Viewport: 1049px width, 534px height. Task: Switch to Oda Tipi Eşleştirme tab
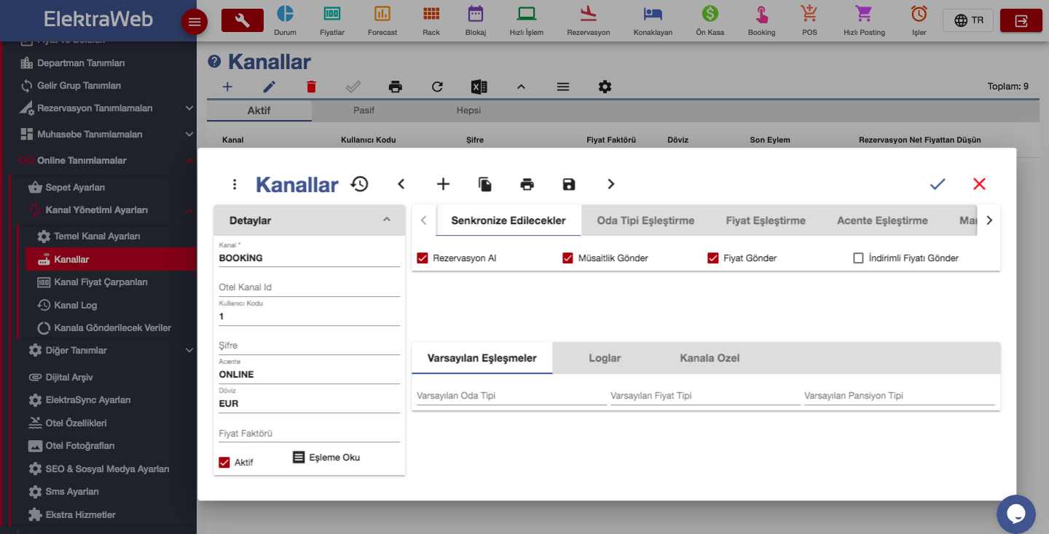coord(645,220)
